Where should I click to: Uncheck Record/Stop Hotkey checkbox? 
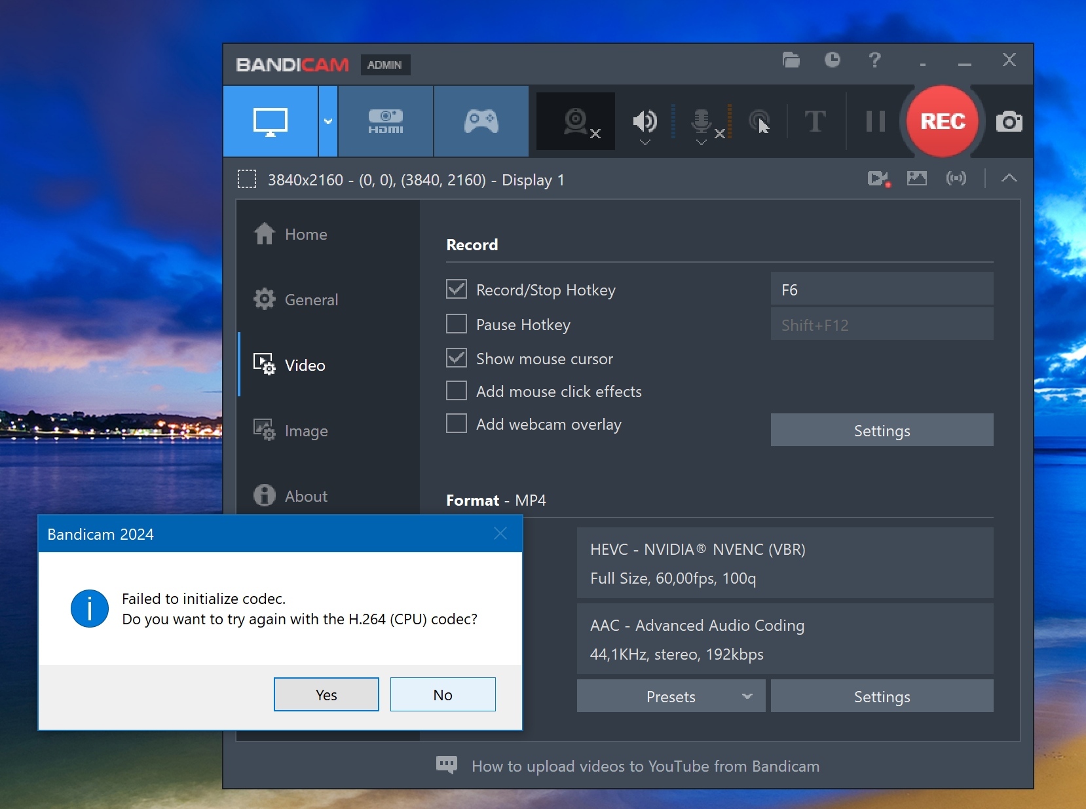click(x=457, y=289)
